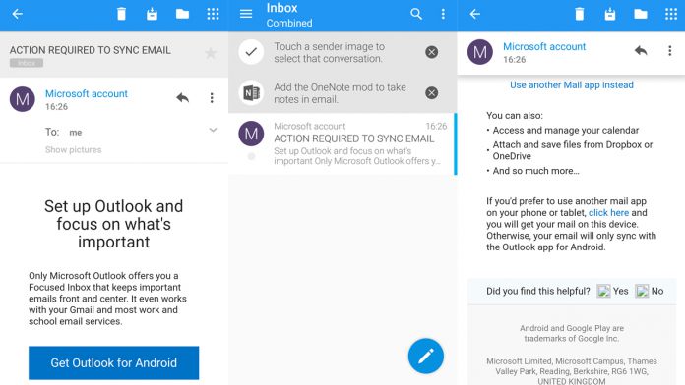Viewport: 685px width, 385px height.
Task: Answer No to 'Did you find this helpful?'
Action: pyautogui.click(x=650, y=291)
